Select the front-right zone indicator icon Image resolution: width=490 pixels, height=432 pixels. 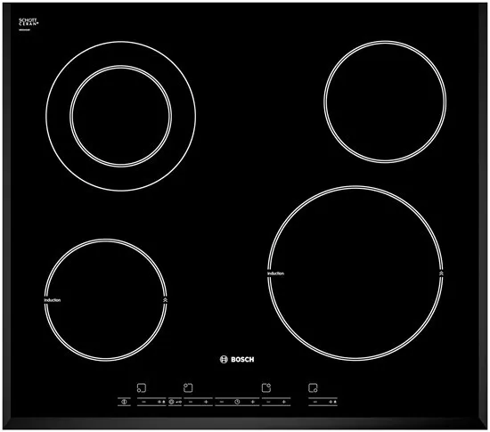click(x=313, y=387)
